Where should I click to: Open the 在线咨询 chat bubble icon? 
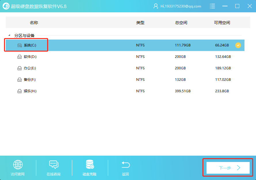pos(54,165)
